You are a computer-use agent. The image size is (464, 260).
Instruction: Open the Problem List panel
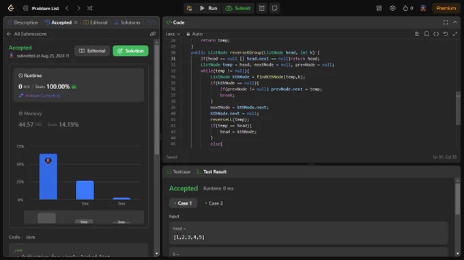point(41,8)
